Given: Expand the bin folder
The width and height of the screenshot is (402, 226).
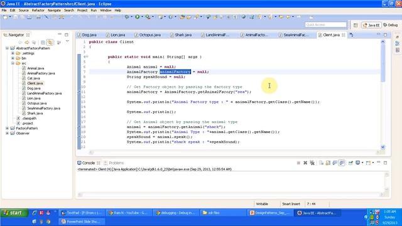Looking at the screenshot, I should [13, 58].
